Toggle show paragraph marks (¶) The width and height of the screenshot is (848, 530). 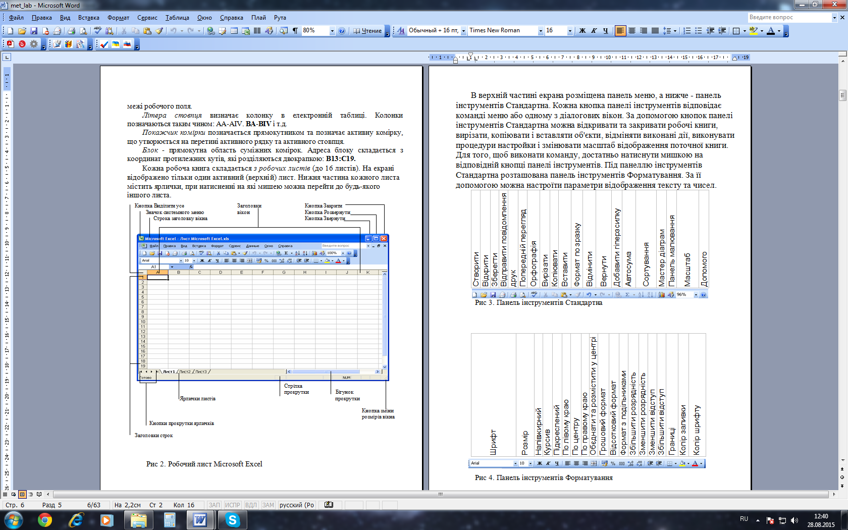(x=295, y=31)
